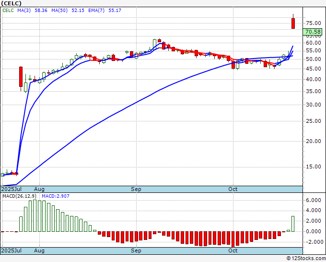Click the MA(50) indicator label

click(x=59, y=11)
